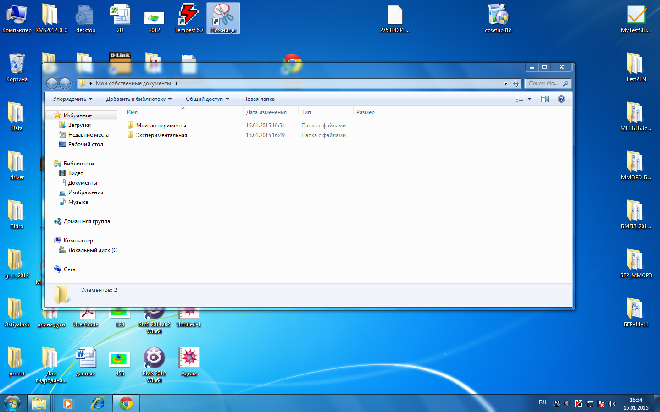Open the Windows Start menu
The image size is (660, 412).
coord(12,403)
